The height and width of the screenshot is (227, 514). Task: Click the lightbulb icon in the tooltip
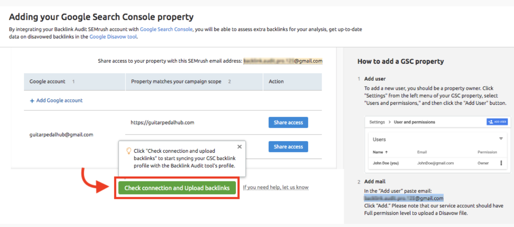(x=128, y=151)
